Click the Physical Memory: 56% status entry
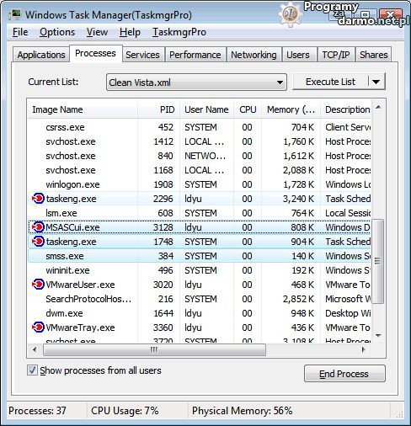Image resolution: width=411 pixels, height=426 pixels. coord(243,411)
